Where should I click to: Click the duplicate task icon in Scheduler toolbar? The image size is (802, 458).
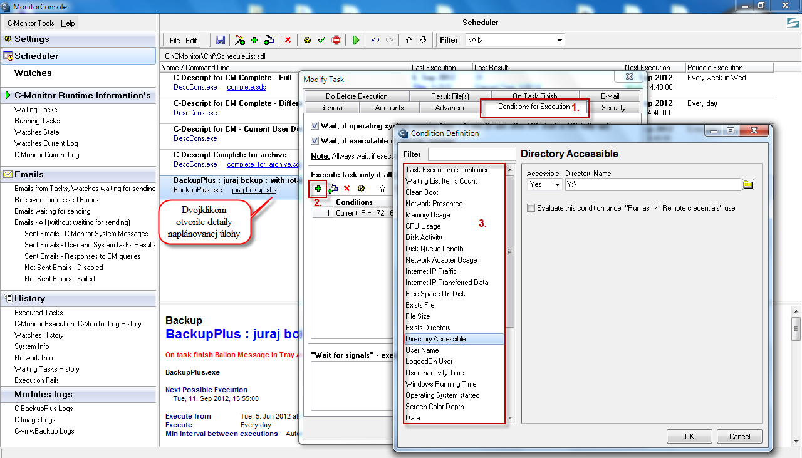(x=269, y=40)
